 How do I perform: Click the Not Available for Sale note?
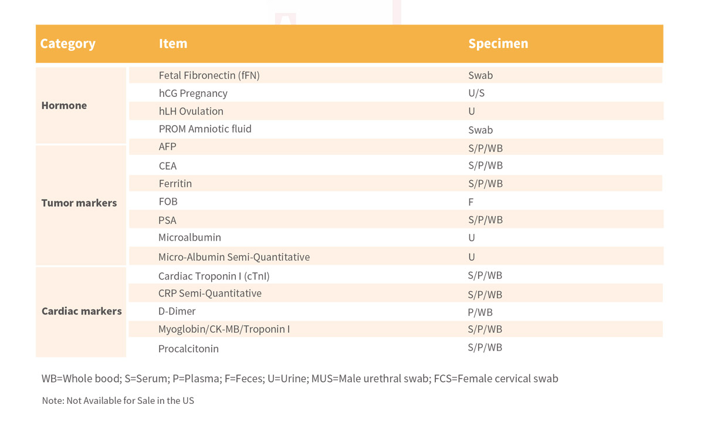(118, 401)
